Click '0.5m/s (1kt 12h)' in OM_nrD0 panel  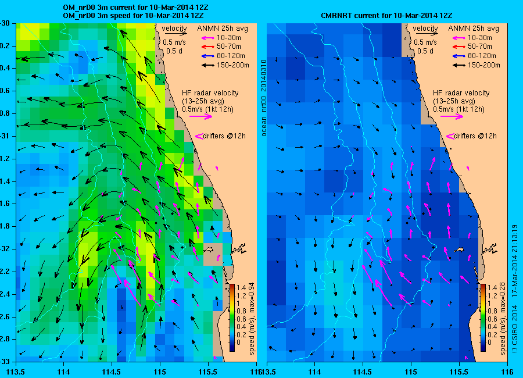point(208,109)
